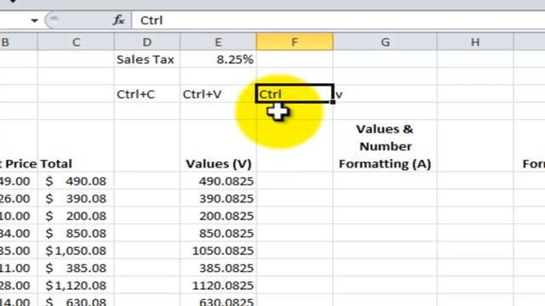Click the fx Insert Function icon
The height and width of the screenshot is (306, 545).
(x=118, y=20)
